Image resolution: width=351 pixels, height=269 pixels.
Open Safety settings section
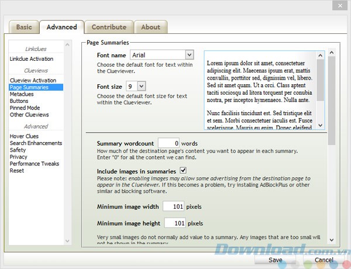pos(18,150)
